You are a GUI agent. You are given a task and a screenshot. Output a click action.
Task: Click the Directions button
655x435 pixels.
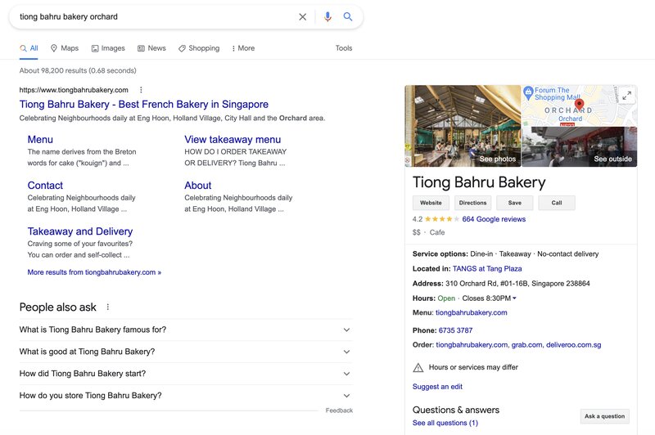473,203
